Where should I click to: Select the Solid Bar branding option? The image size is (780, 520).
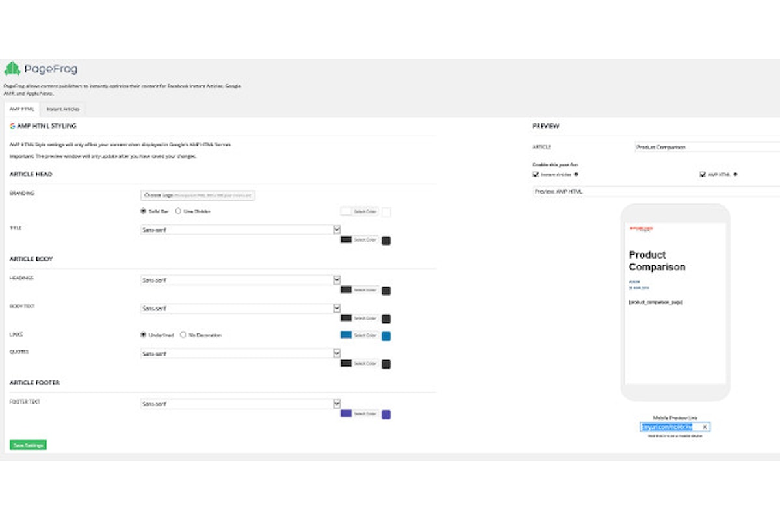144,211
